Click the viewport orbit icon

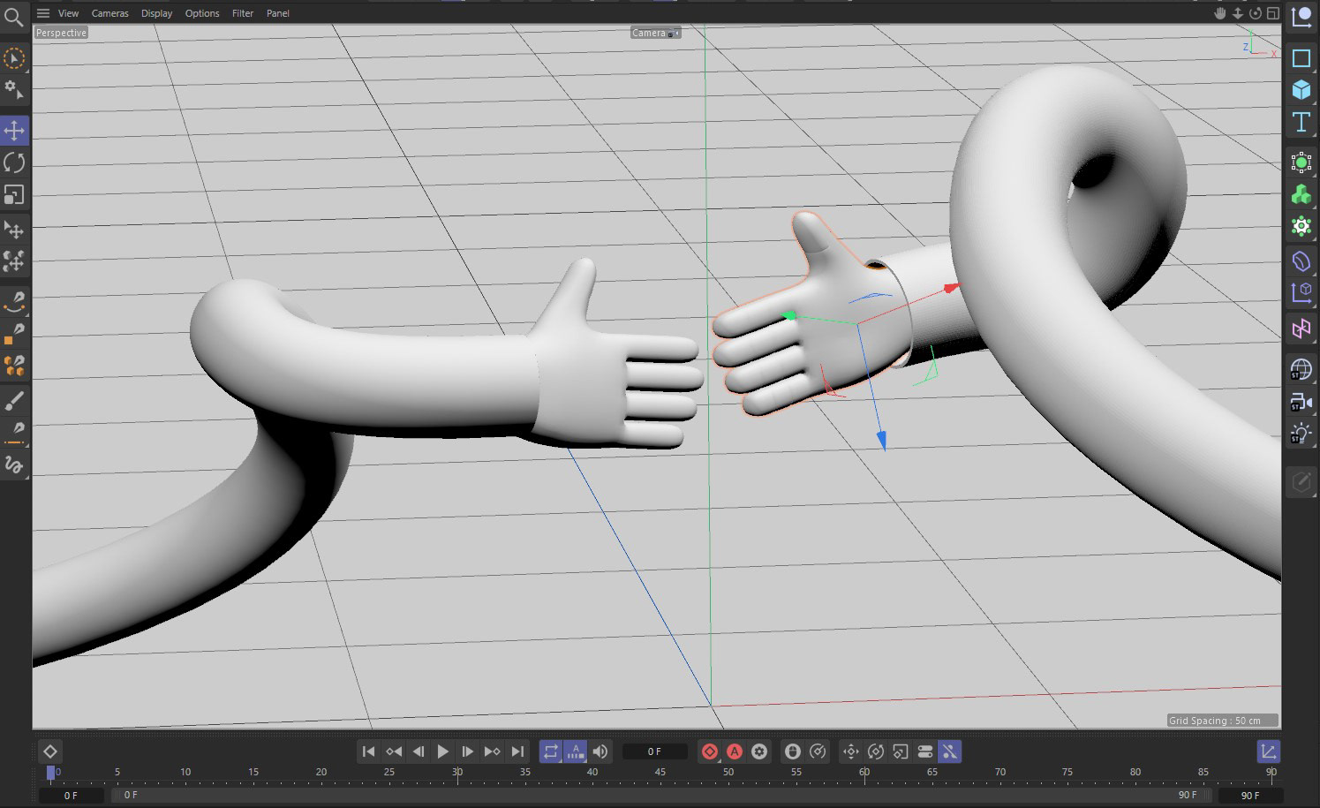[x=1256, y=13]
